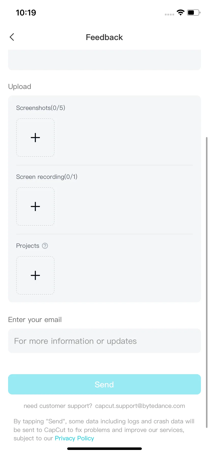
Task: Tap the "Screenshots(0/5)" label
Action: [x=41, y=108]
